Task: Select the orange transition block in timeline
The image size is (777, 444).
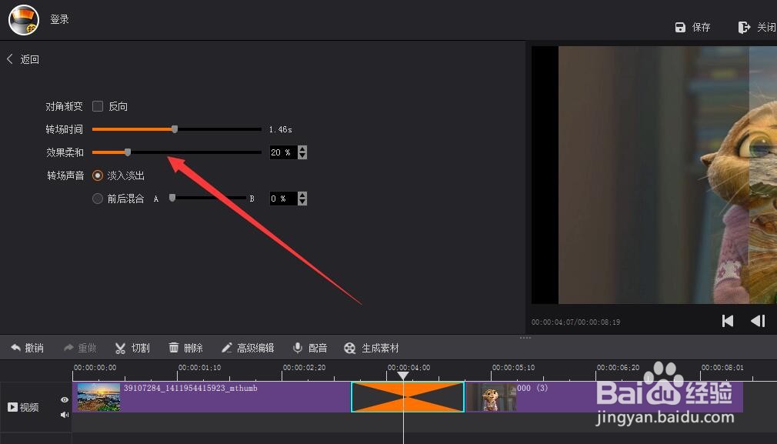Action: pyautogui.click(x=407, y=397)
